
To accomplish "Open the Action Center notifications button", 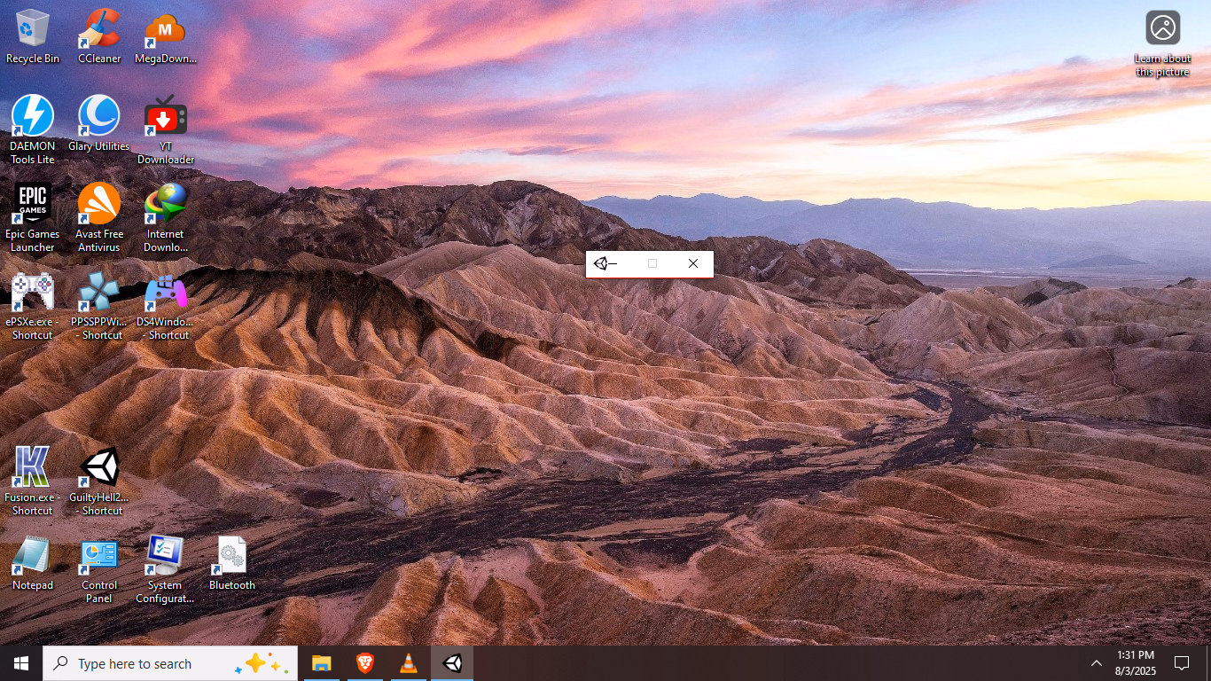I will pos(1181,663).
